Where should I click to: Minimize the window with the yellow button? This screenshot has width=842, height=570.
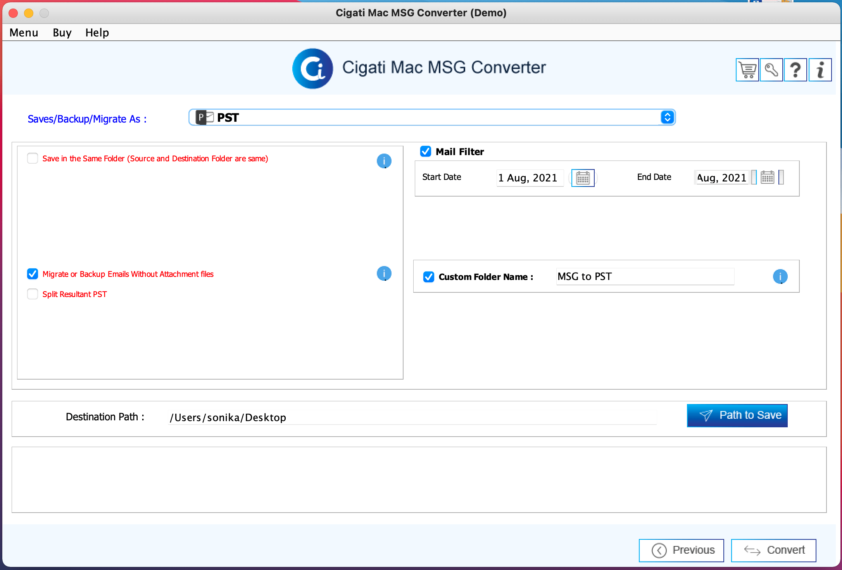click(29, 13)
